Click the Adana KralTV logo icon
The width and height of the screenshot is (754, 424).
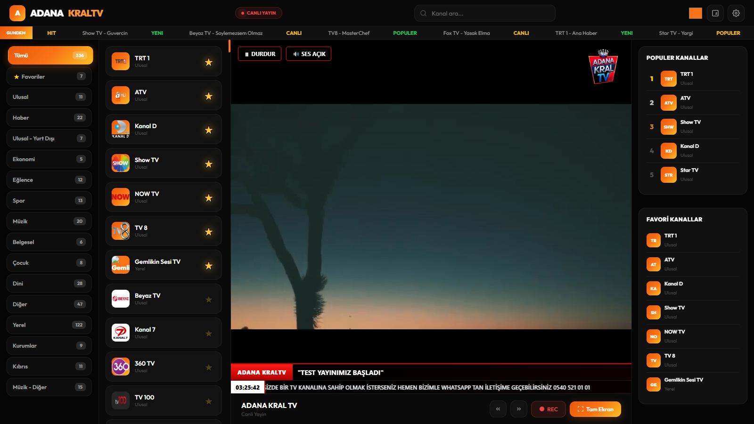click(17, 13)
